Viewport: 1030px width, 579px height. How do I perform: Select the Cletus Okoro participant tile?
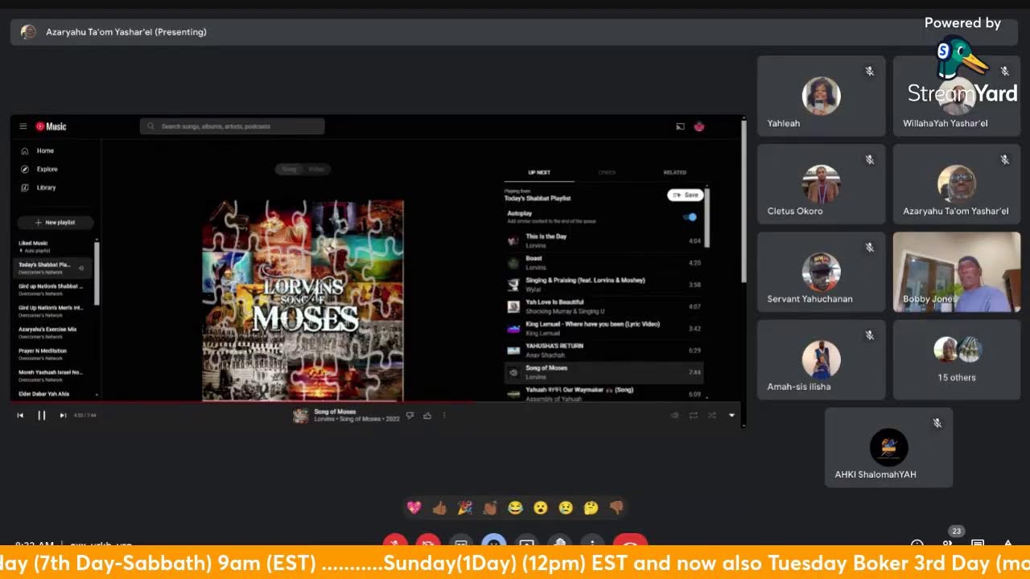[822, 183]
